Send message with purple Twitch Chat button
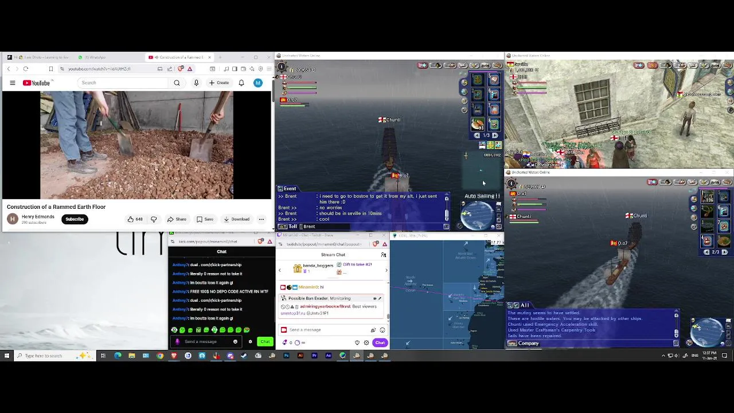This screenshot has width=734, height=413. [x=380, y=342]
